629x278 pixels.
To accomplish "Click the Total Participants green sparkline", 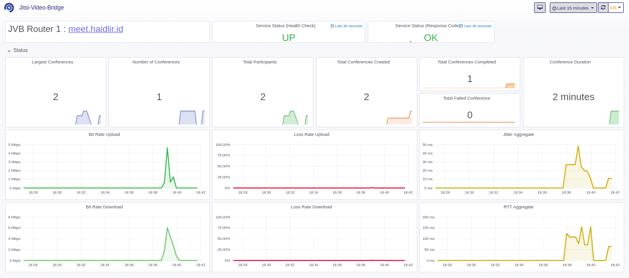I will click(x=295, y=118).
